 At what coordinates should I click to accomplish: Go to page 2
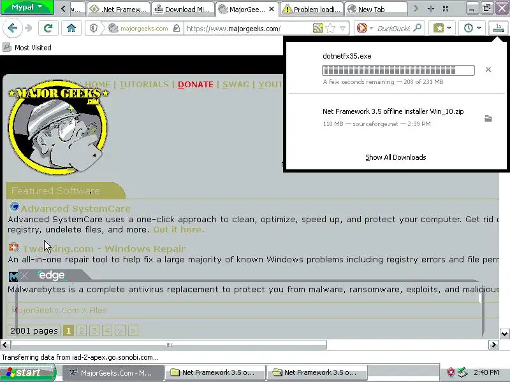click(x=82, y=330)
